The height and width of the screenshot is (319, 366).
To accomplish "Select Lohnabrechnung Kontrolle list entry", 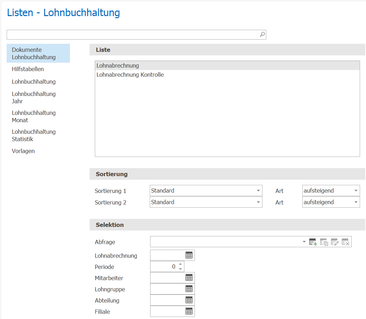I will tap(227, 75).
